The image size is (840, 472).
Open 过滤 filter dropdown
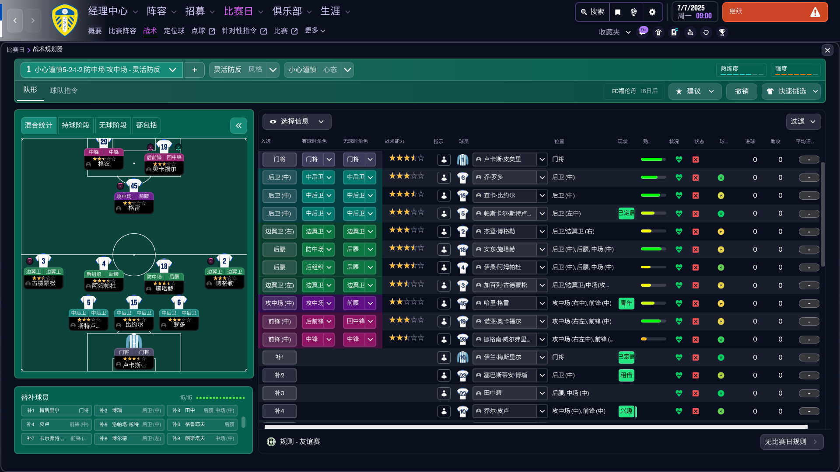click(x=803, y=121)
